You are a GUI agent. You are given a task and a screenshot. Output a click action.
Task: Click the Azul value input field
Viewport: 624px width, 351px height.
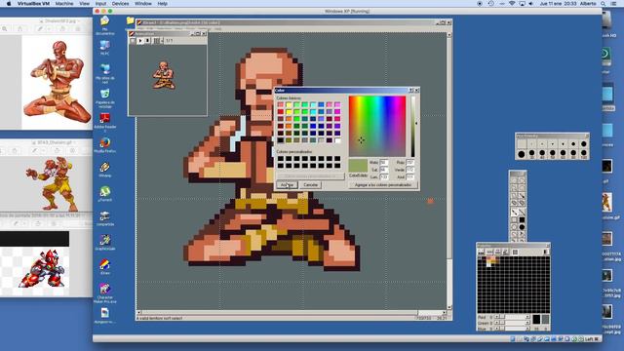pos(409,176)
